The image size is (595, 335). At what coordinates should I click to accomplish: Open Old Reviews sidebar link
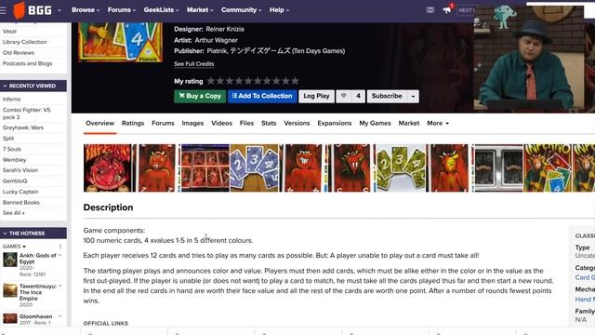19,53
